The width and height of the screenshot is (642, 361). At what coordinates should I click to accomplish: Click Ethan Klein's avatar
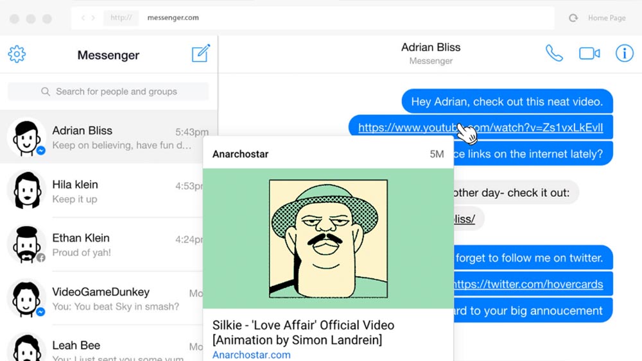click(x=26, y=244)
